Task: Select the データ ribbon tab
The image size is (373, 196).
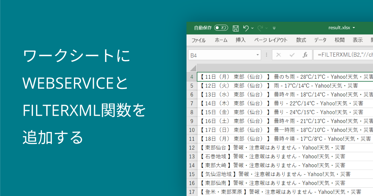Action: (320, 40)
